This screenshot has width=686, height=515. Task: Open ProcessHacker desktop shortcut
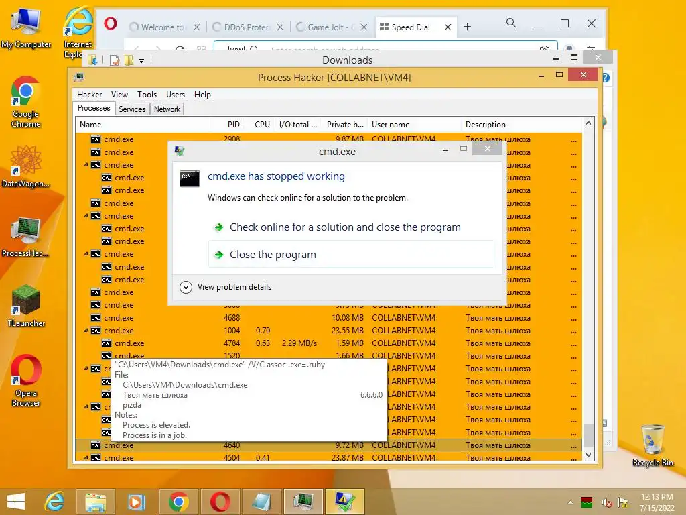pos(26,237)
